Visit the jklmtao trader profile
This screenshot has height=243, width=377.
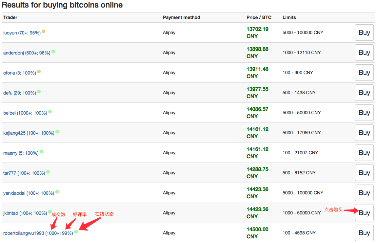click(25, 213)
